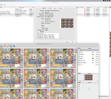Hide the Cyan channel

point(79,52)
